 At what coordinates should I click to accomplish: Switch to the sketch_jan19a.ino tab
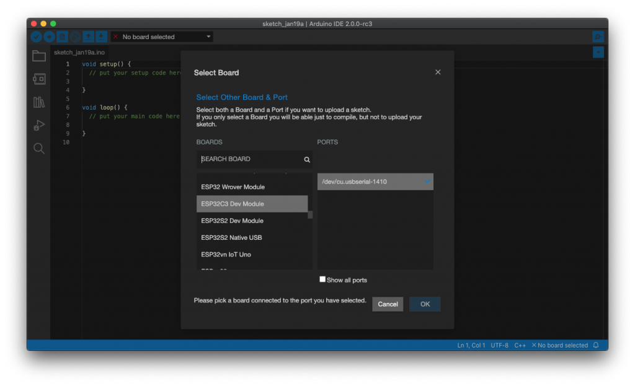(x=79, y=52)
